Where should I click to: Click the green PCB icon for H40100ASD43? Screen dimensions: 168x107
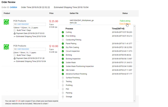(x=6, y=47)
